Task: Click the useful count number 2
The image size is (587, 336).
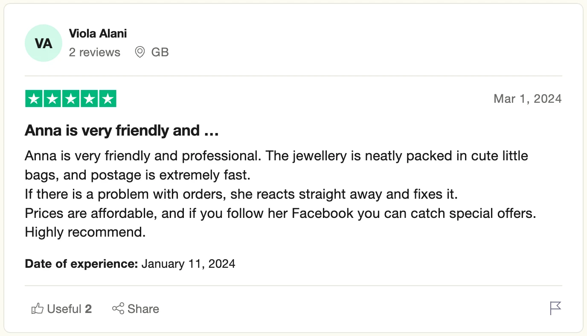Action: [88, 309]
